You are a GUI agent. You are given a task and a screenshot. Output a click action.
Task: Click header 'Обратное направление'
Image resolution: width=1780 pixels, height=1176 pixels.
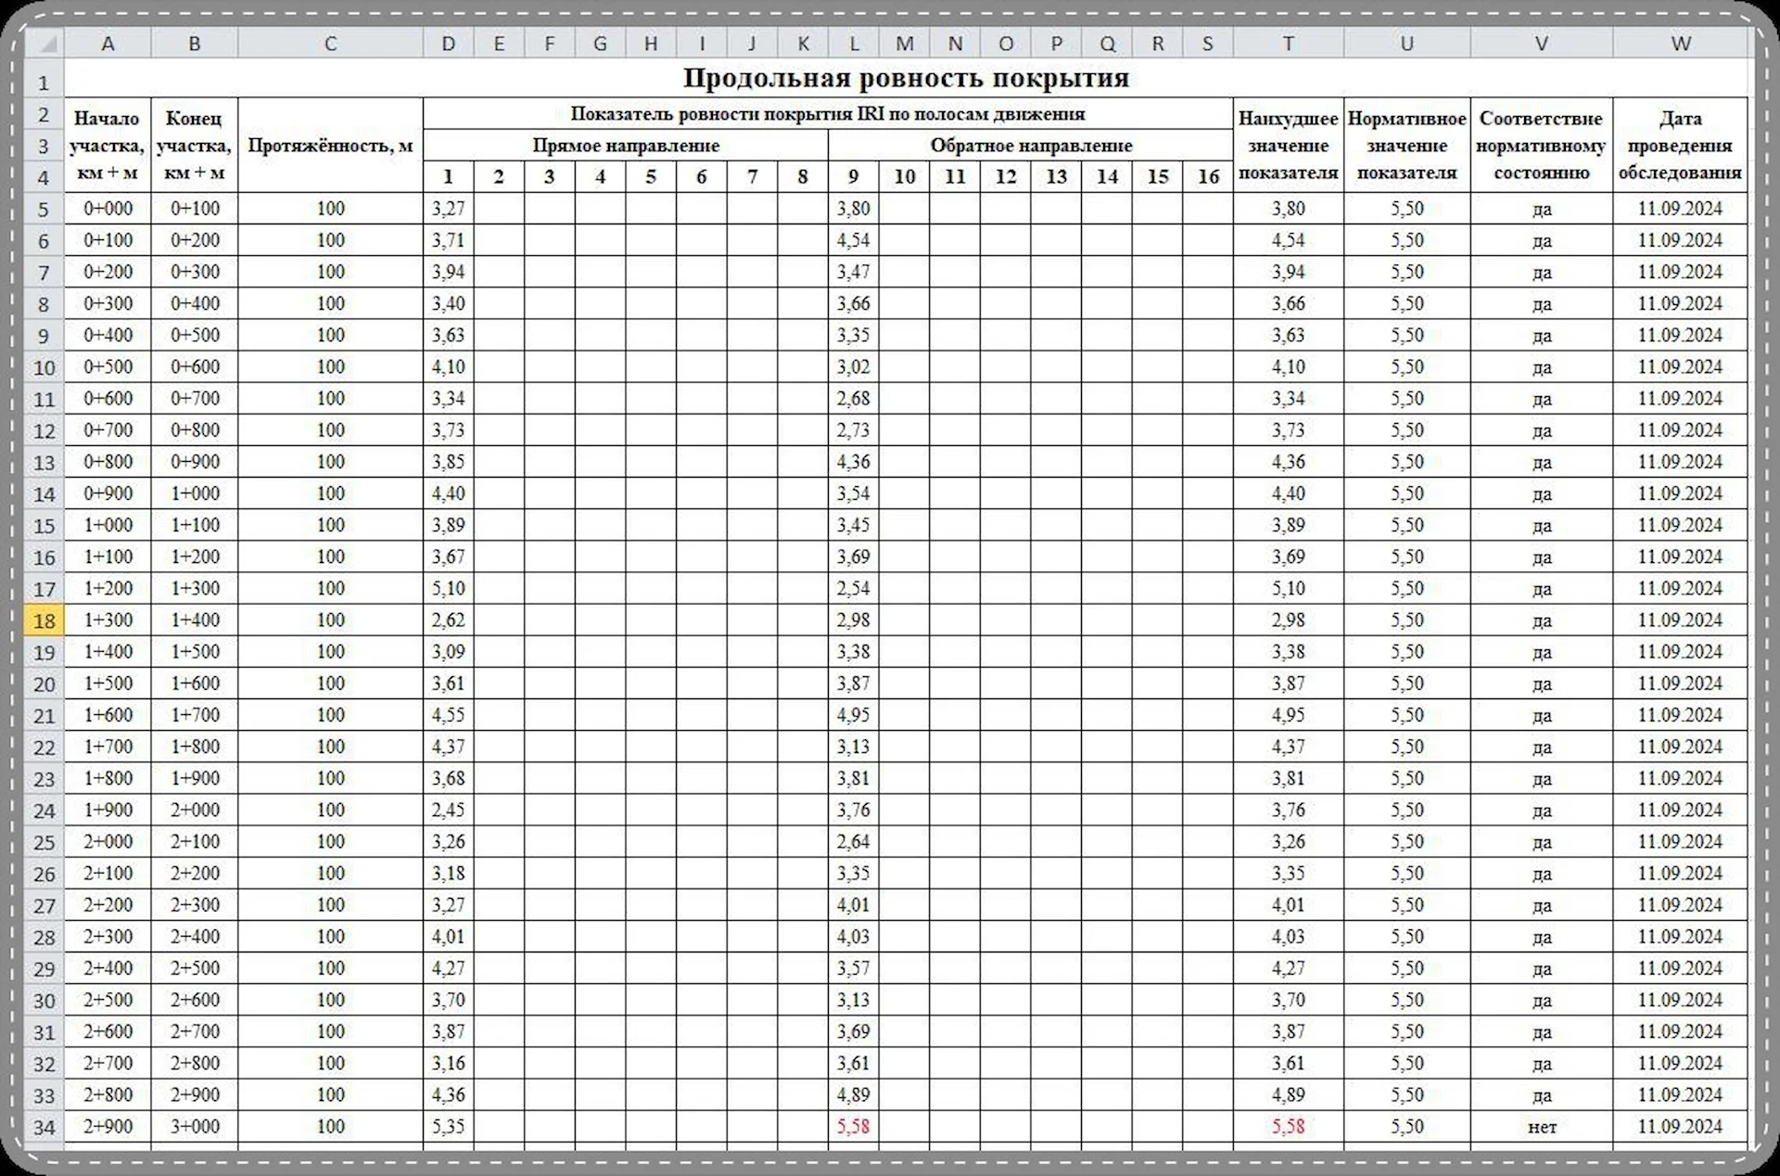click(1030, 146)
